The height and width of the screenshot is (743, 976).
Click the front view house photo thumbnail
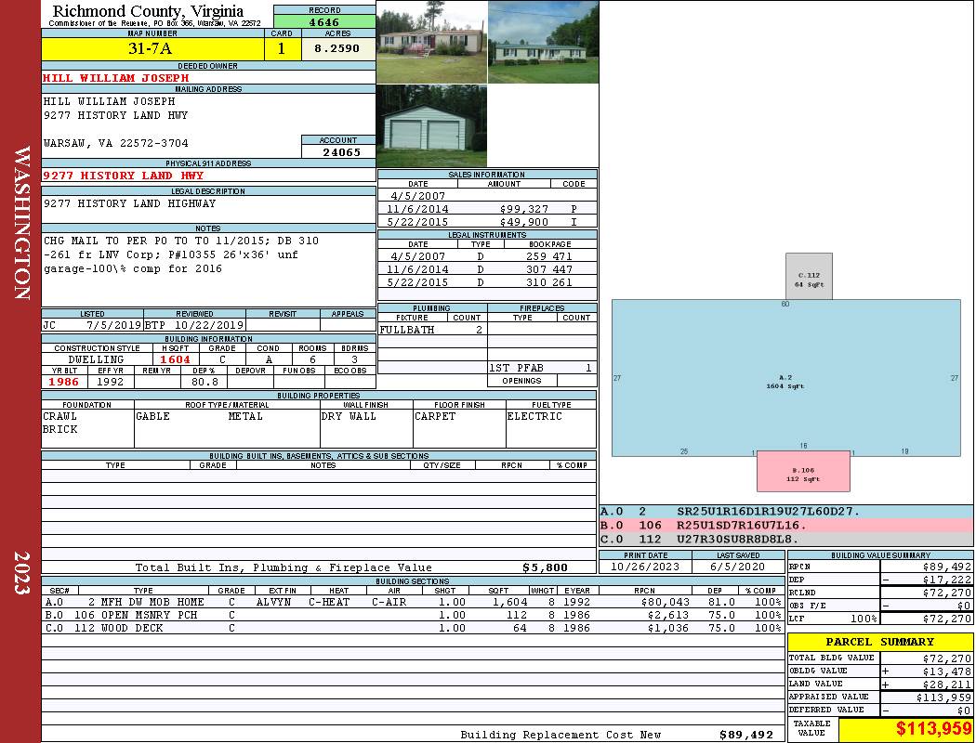(x=432, y=43)
